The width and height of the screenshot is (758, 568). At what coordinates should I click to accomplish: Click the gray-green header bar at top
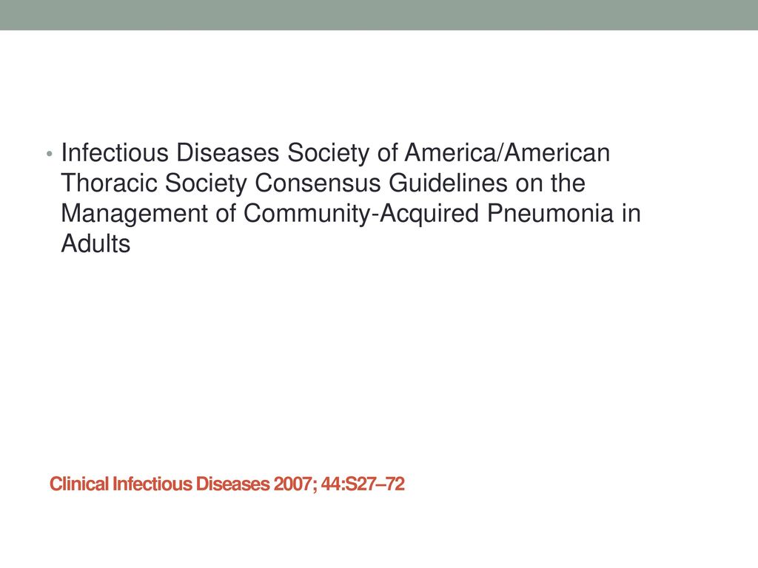(x=379, y=15)
